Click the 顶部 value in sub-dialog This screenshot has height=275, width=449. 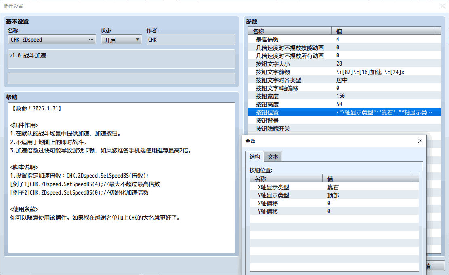[333, 195]
